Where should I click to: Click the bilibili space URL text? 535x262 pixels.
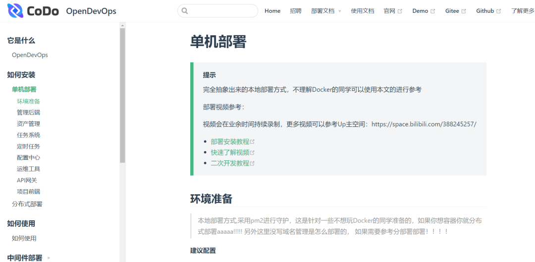(424, 124)
